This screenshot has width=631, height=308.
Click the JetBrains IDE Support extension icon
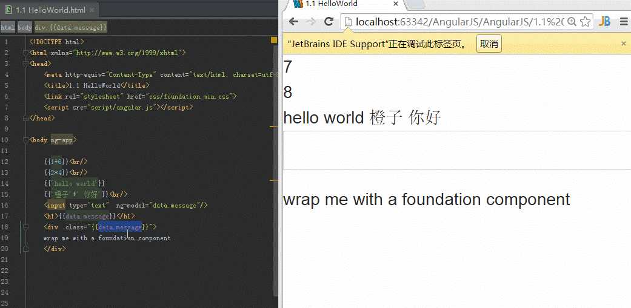pyautogui.click(x=604, y=22)
